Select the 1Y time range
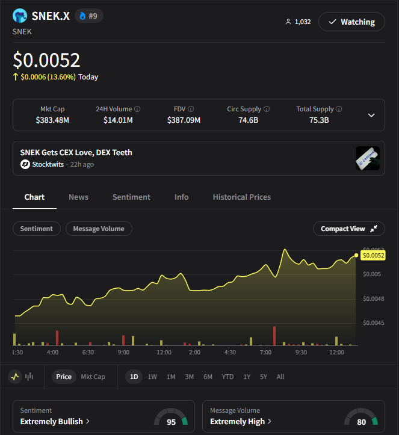 click(247, 377)
